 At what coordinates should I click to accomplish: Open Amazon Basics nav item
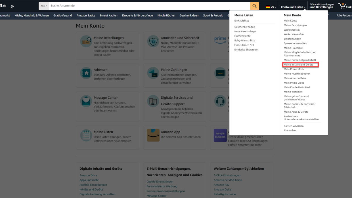86,16
